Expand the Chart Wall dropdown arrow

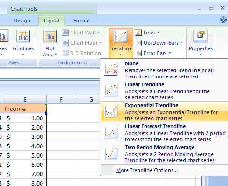click(99, 33)
